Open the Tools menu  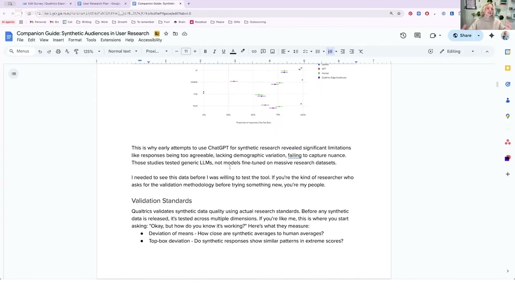[91, 40]
